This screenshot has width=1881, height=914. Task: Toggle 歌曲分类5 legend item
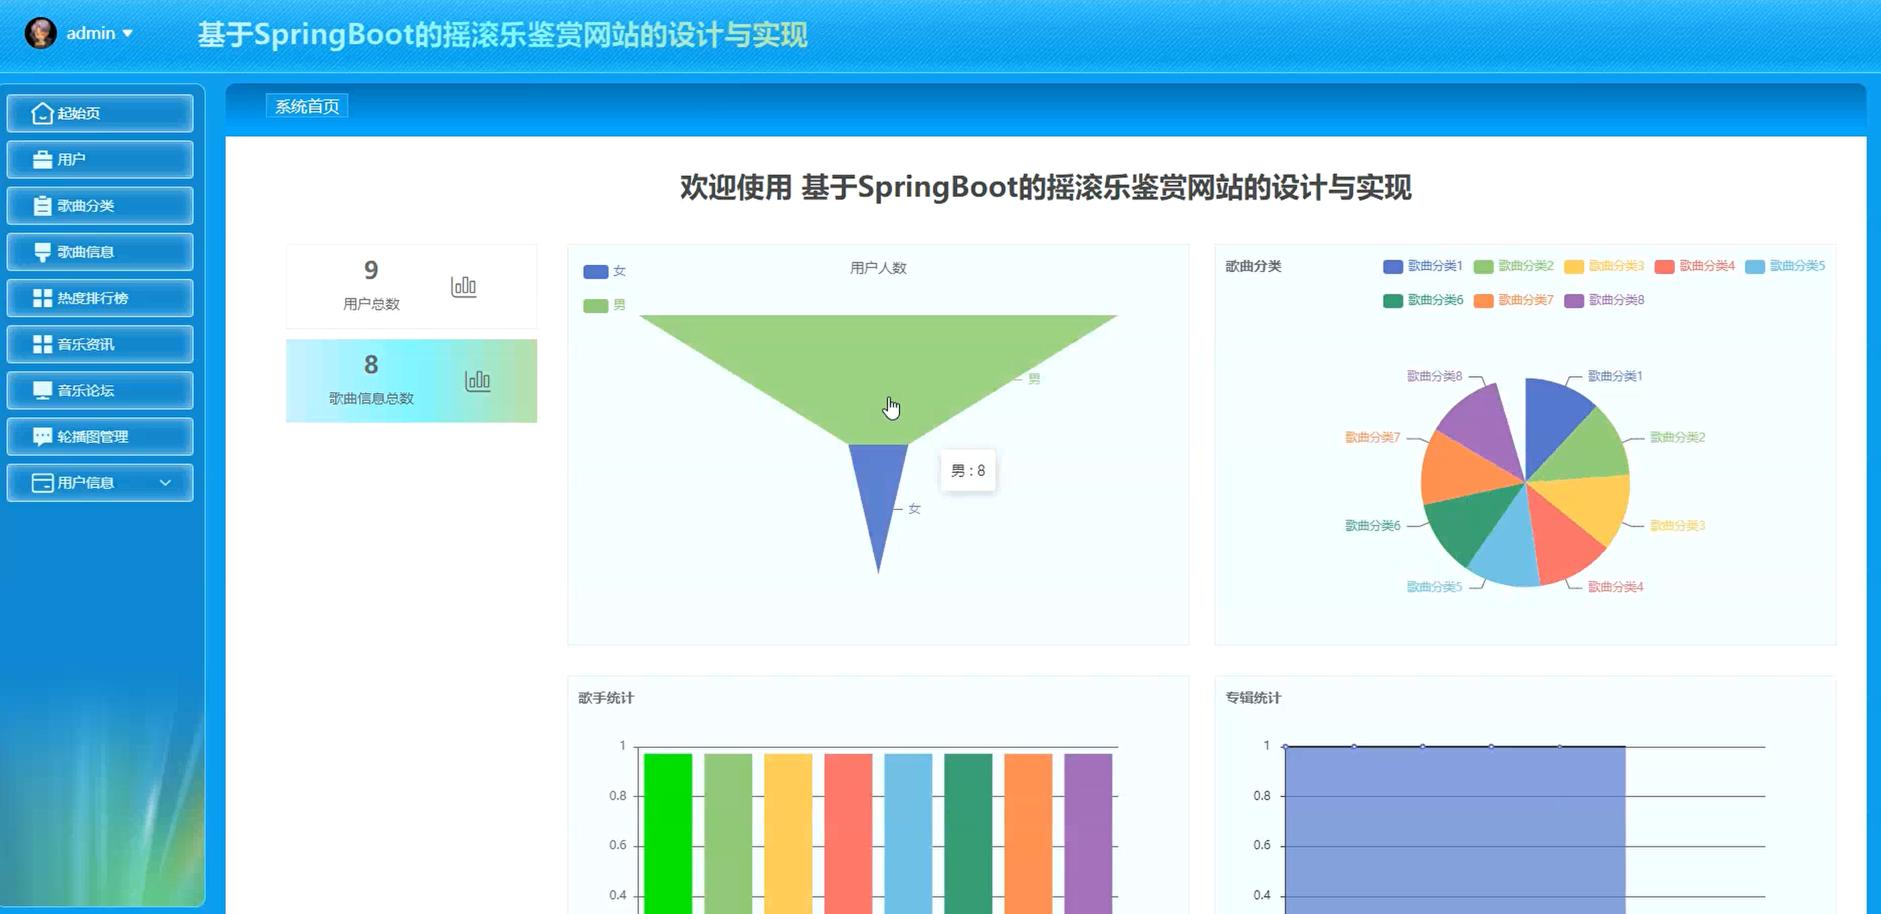click(x=1785, y=266)
